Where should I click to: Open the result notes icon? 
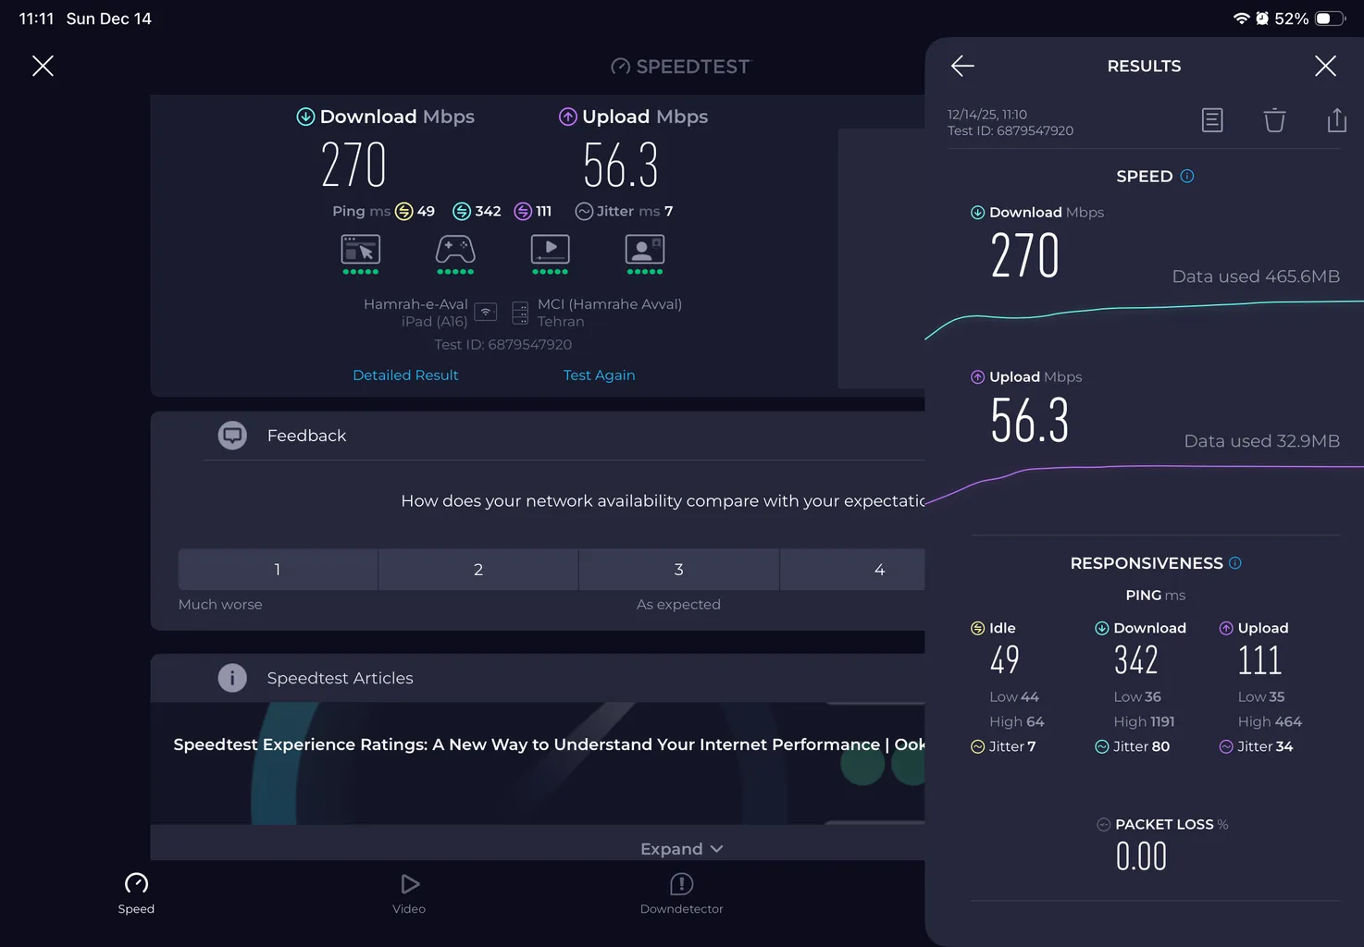1211,120
